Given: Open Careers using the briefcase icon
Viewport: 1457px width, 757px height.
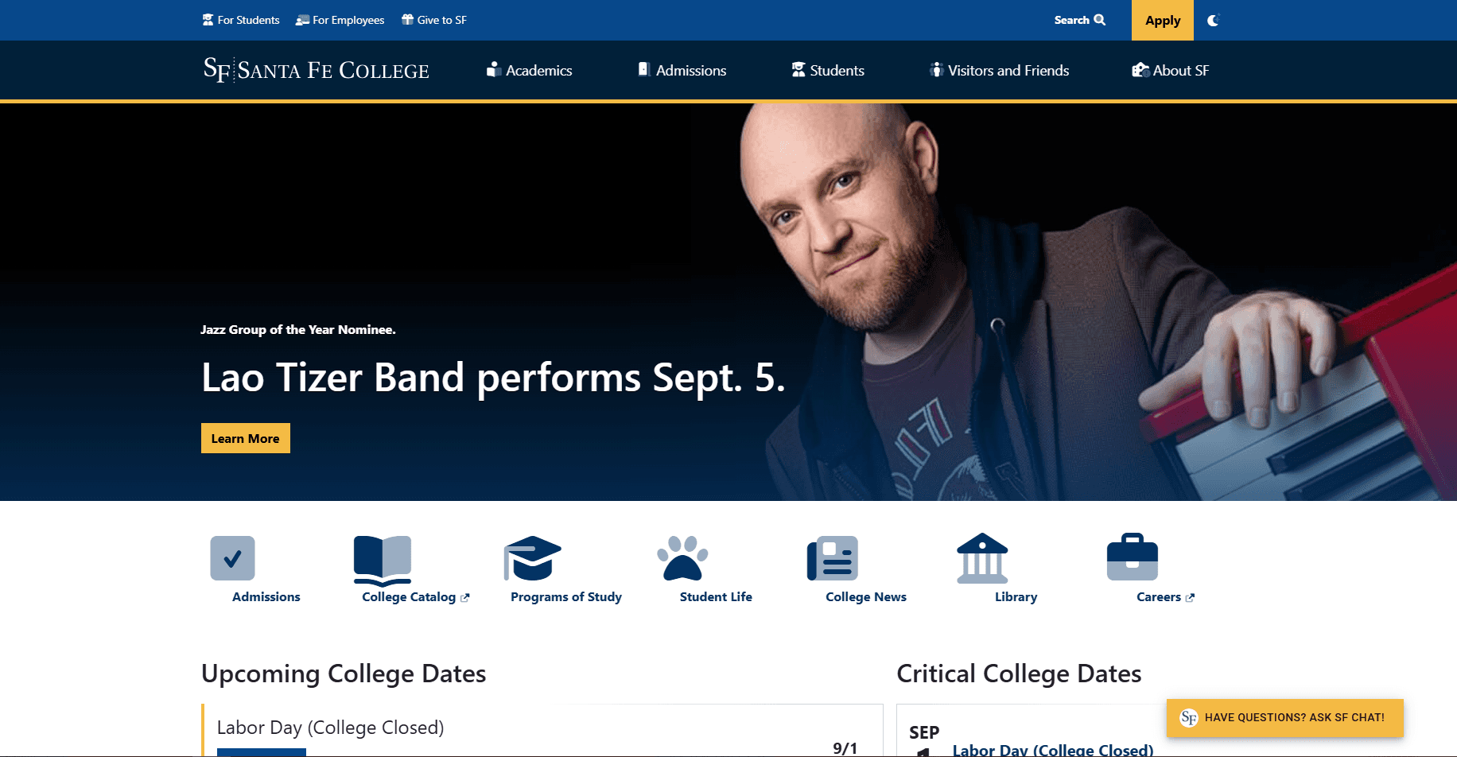Looking at the screenshot, I should coord(1132,557).
